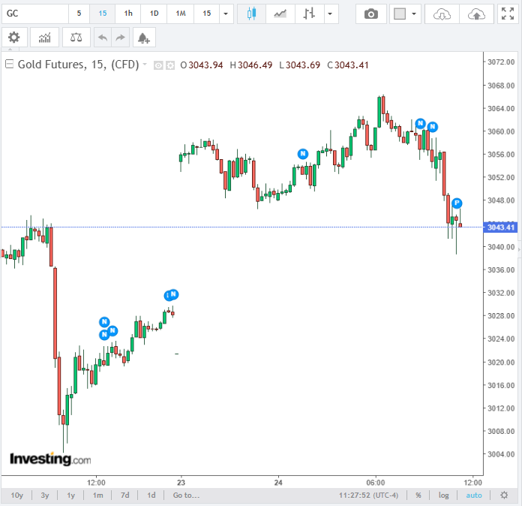
Task: Enter fullscreen mode using the expand icon
Action: click(507, 14)
